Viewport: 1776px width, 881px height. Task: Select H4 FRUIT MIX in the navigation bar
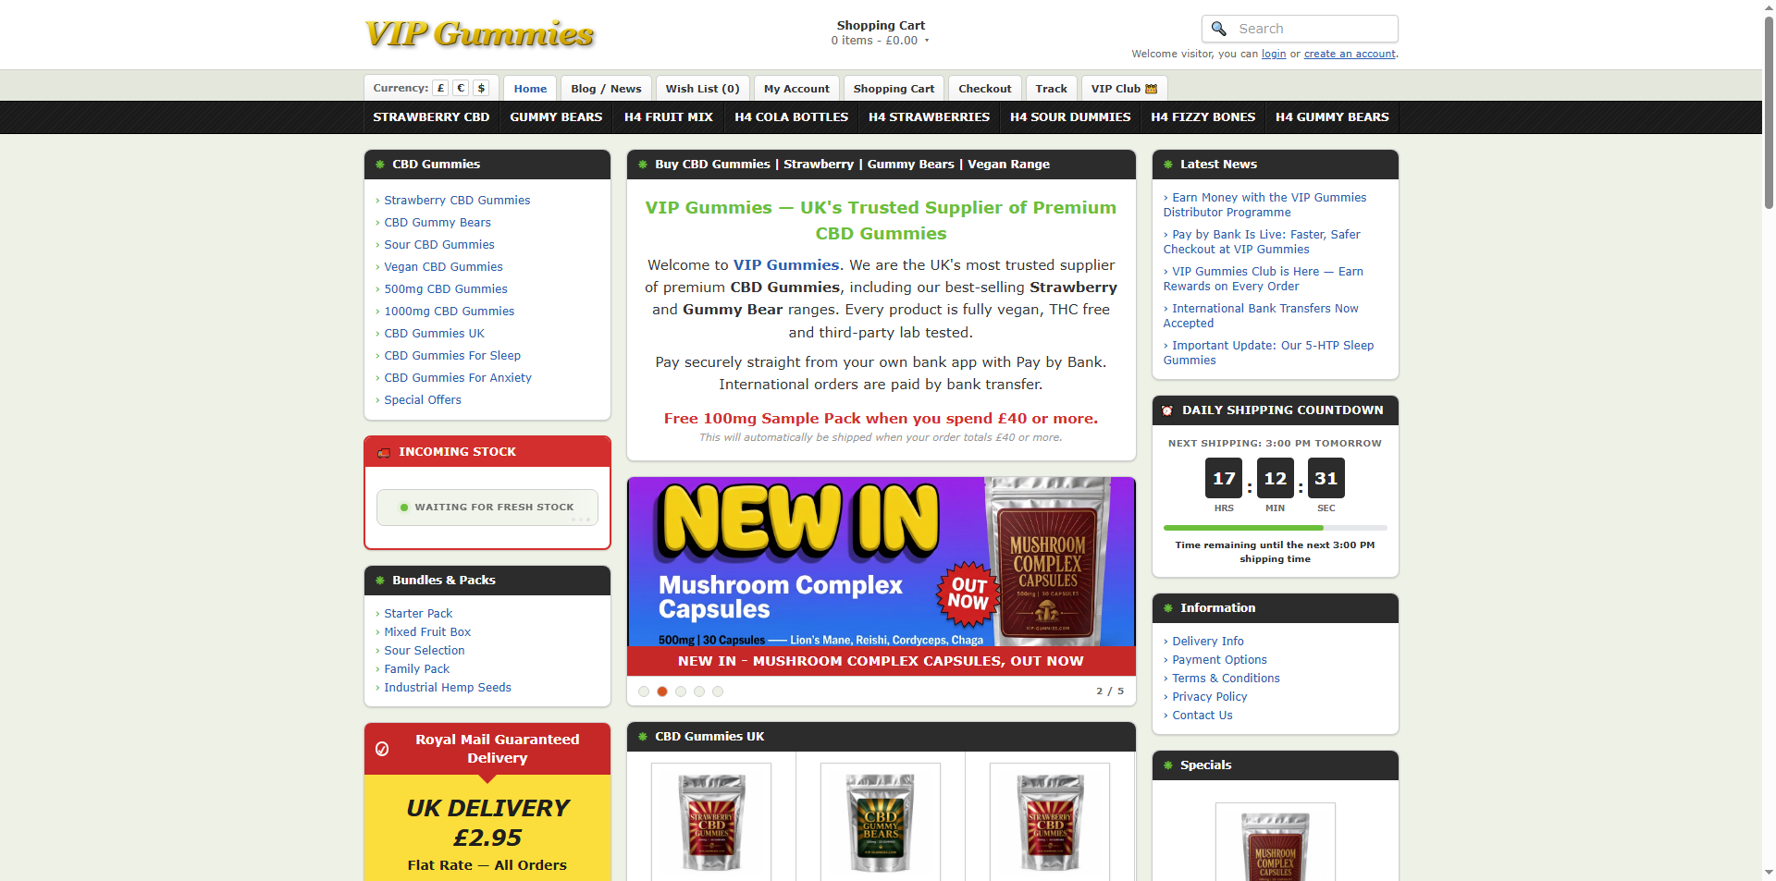pyautogui.click(x=668, y=117)
